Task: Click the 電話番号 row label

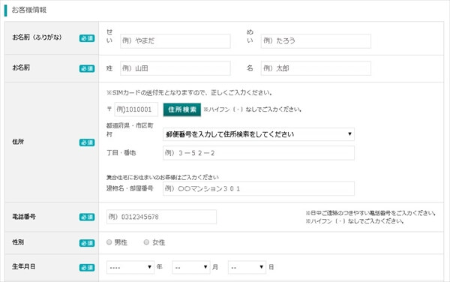Action: [x=23, y=217]
